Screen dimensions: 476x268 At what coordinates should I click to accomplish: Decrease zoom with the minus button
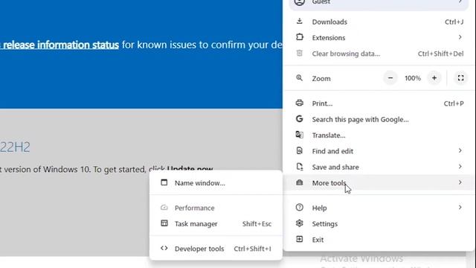click(x=390, y=78)
